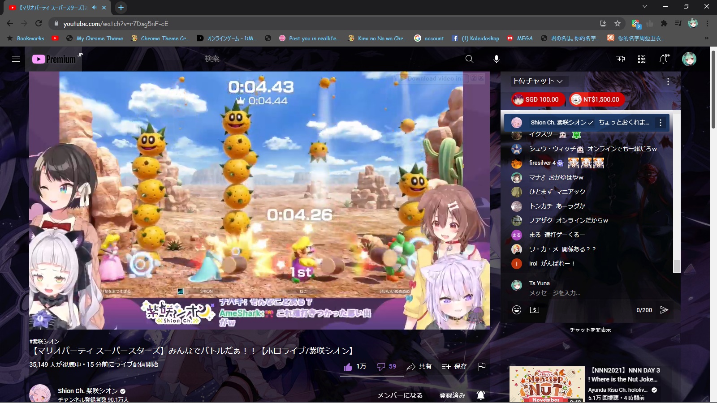Viewport: 717px width, 403px height.
Task: Report the video with flag icon
Action: pos(482,367)
